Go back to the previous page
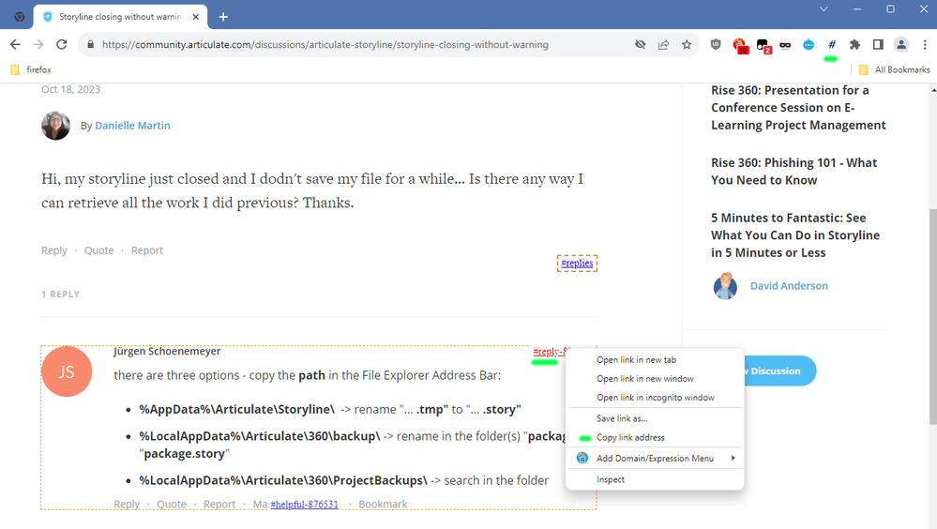Screen dimensions: 937x529 point(16,44)
